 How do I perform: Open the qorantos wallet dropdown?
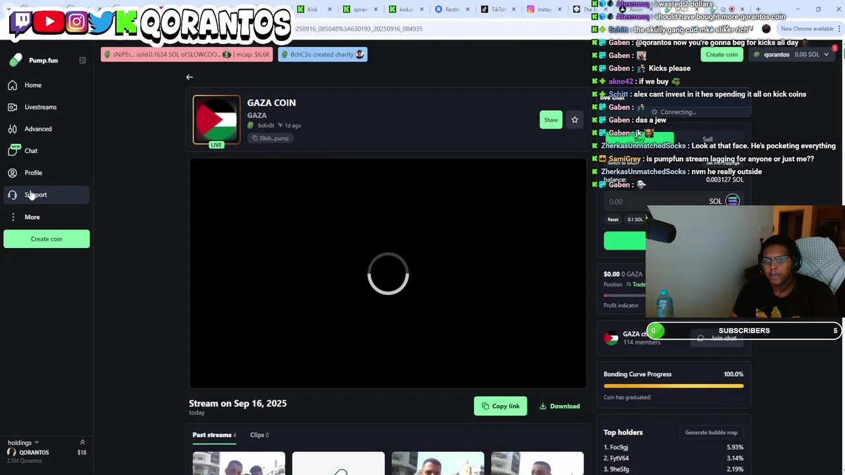point(792,55)
